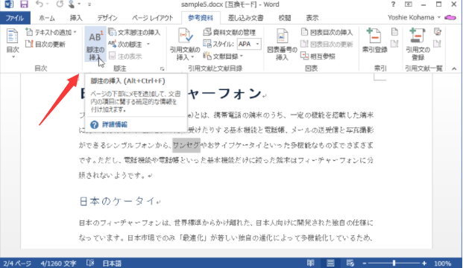Toggle touch/mouse mode icon
The width and height of the screenshot is (463, 268).
(72, 4)
